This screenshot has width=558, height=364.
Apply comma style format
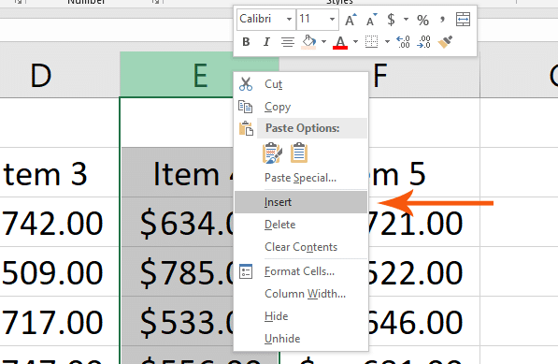coord(442,20)
